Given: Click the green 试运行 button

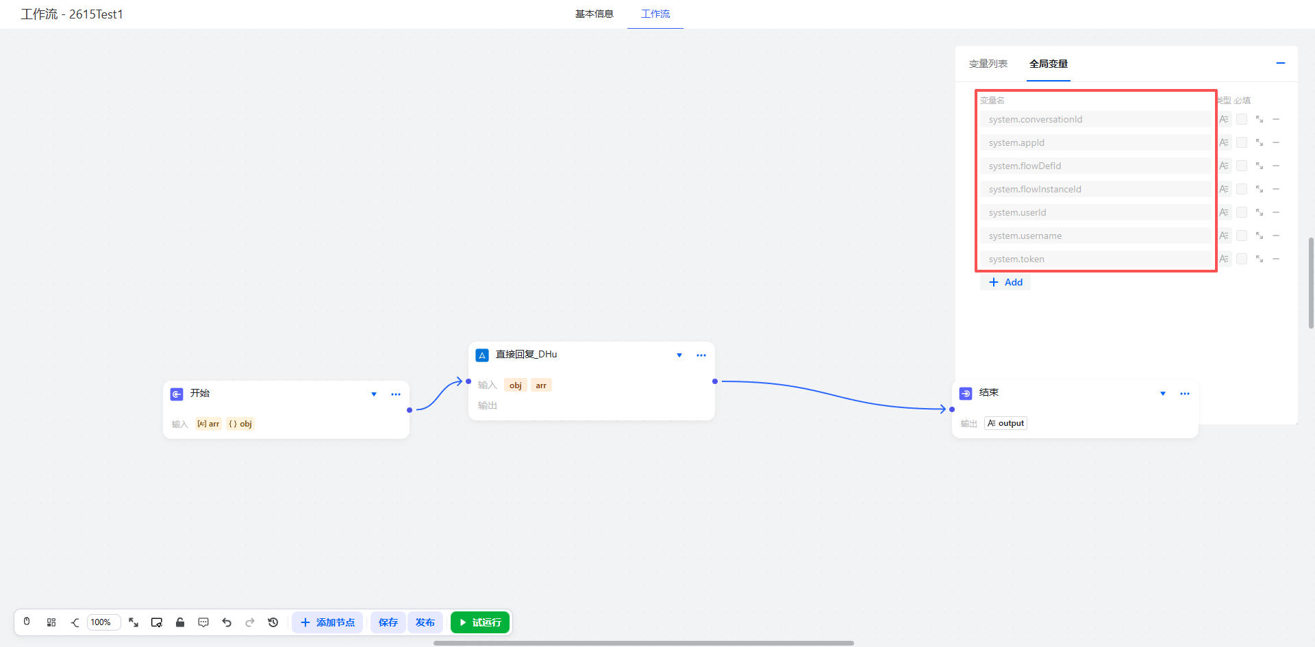Looking at the screenshot, I should tap(480, 622).
